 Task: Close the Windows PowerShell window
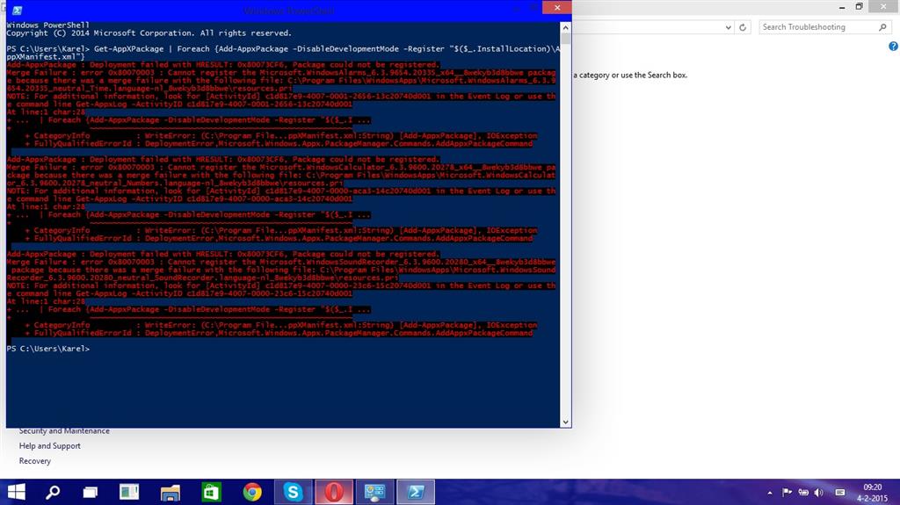[x=556, y=7]
